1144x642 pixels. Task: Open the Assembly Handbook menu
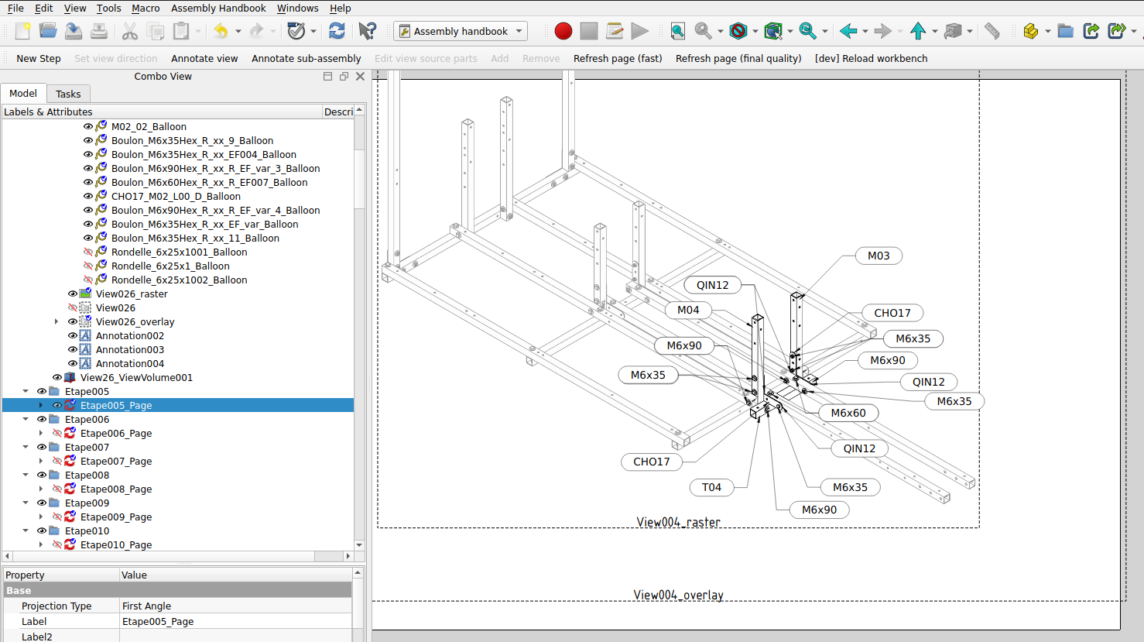[218, 8]
